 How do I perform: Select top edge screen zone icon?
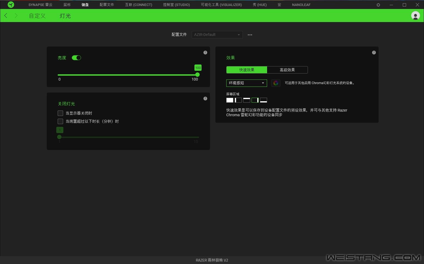[247, 100]
